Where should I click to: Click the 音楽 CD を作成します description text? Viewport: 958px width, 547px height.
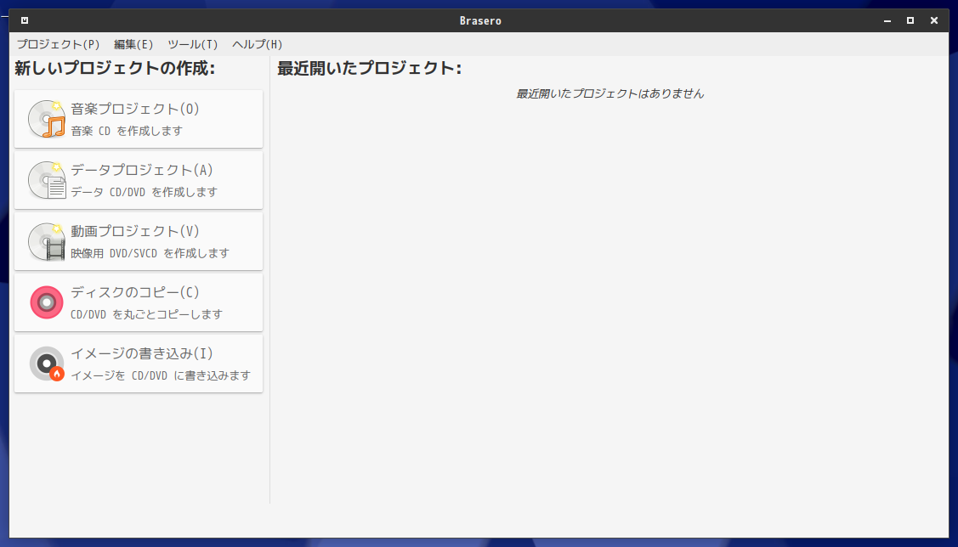click(x=127, y=131)
